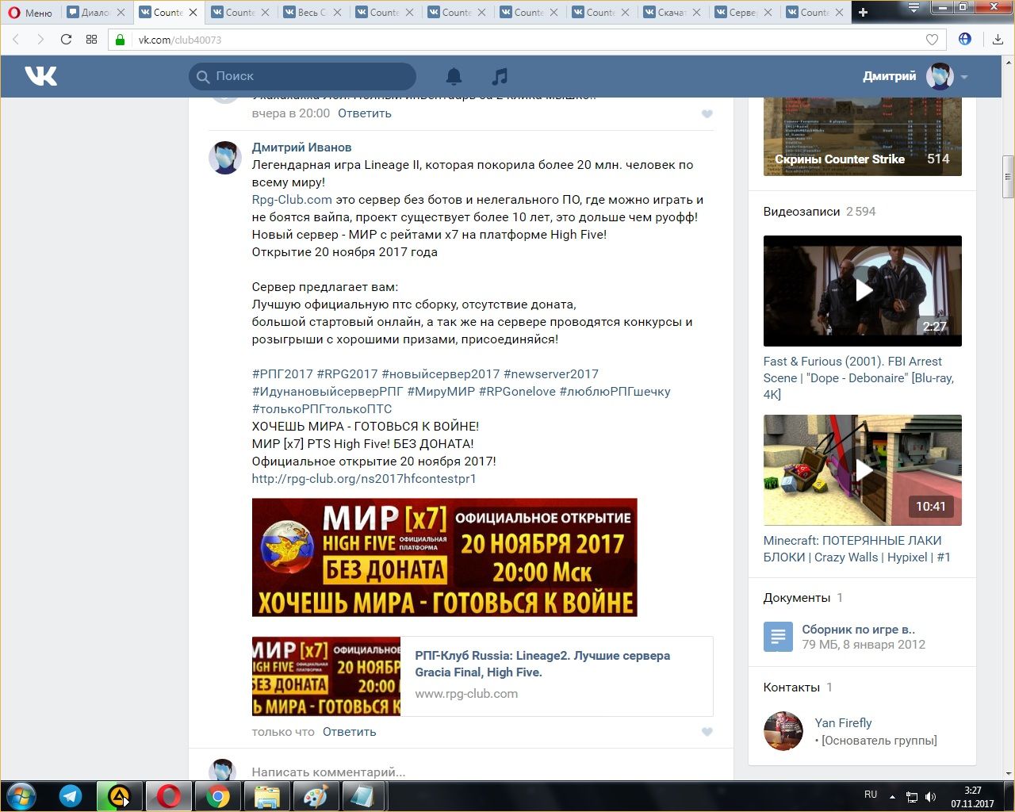Click the VK logo in the header
This screenshot has width=1015, height=812.
coord(40,76)
